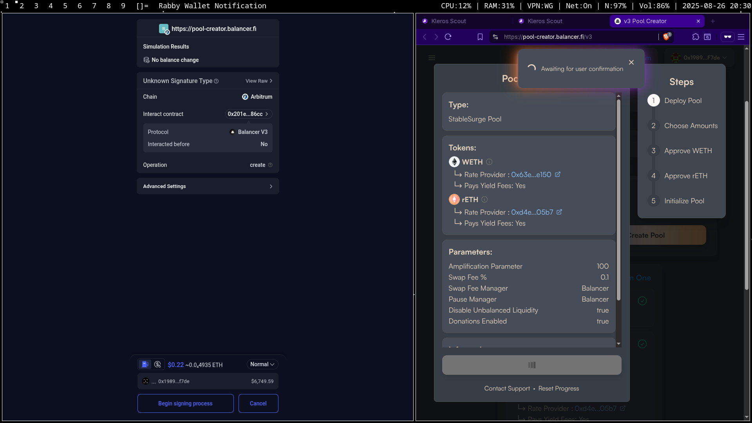Click the Vol:86% status entry
This screenshot has width=752, height=423.
coord(654,6)
